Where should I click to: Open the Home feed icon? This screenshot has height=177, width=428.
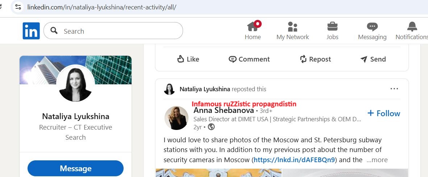point(253,27)
